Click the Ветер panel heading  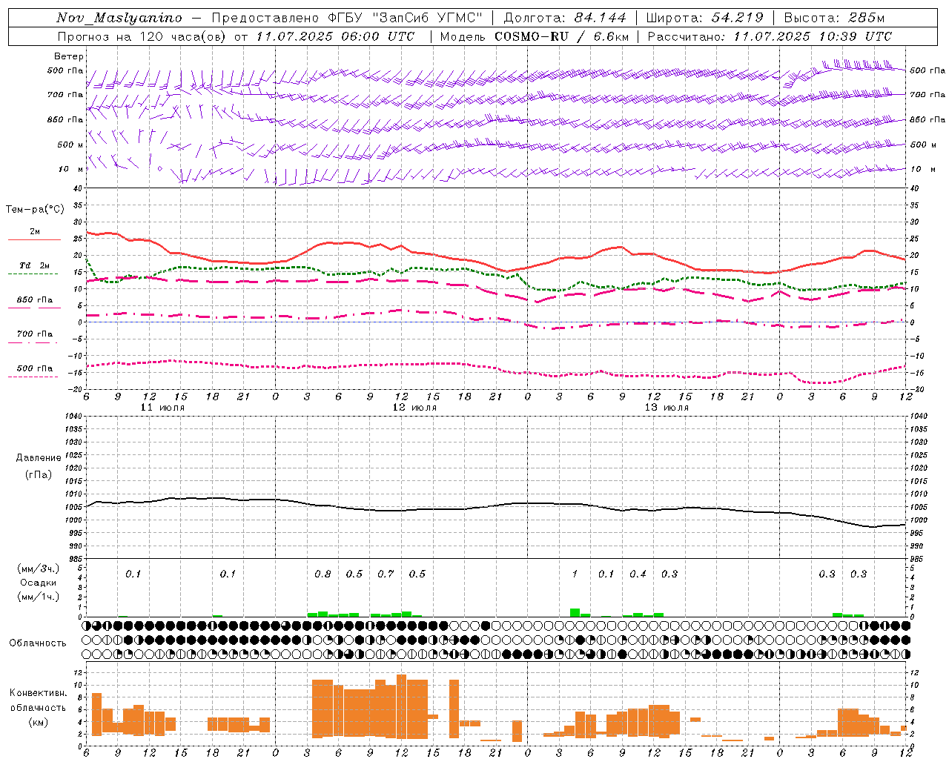tap(68, 56)
